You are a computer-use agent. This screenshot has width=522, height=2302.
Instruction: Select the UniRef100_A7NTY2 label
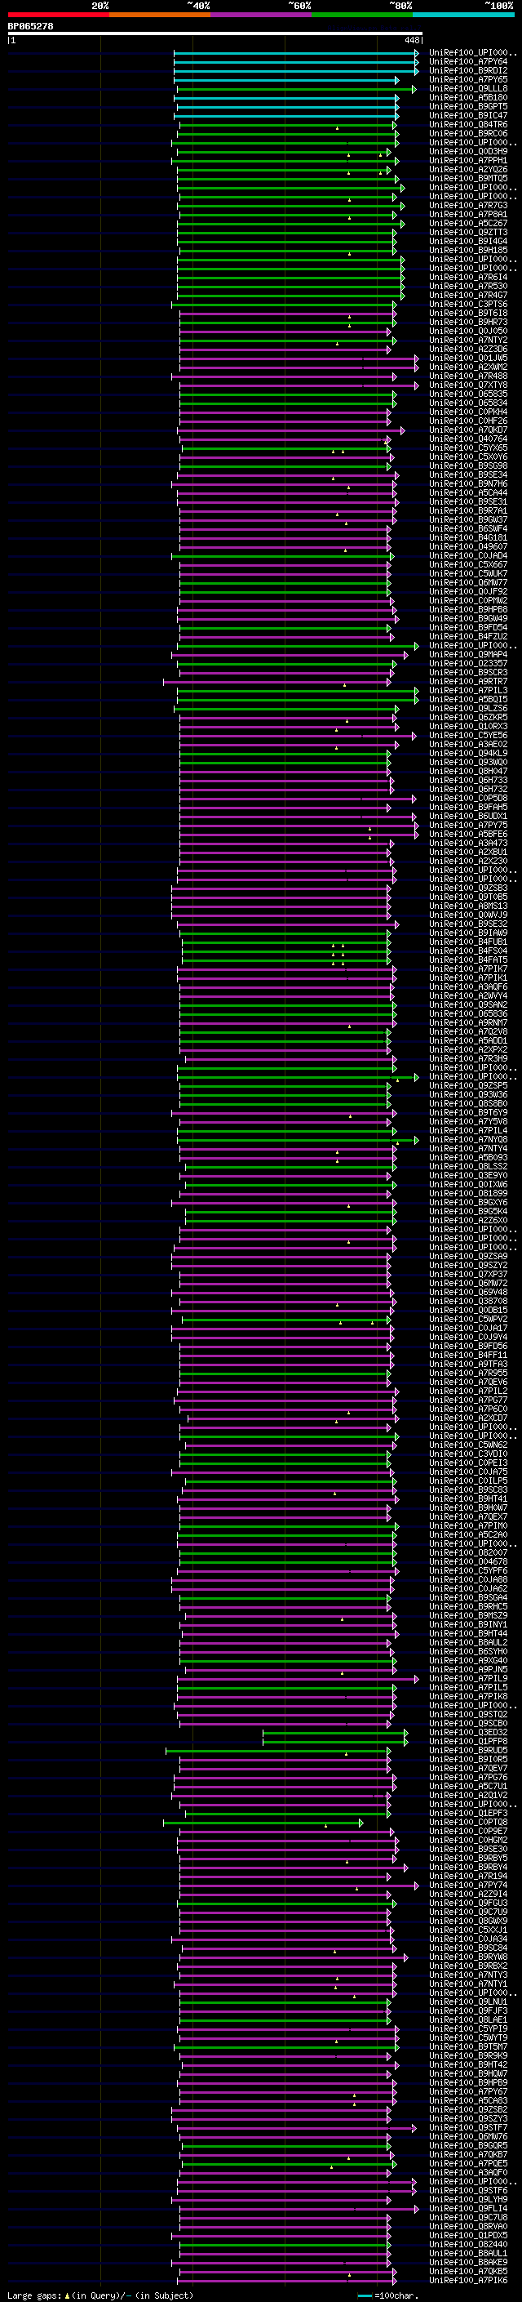coord(468,340)
